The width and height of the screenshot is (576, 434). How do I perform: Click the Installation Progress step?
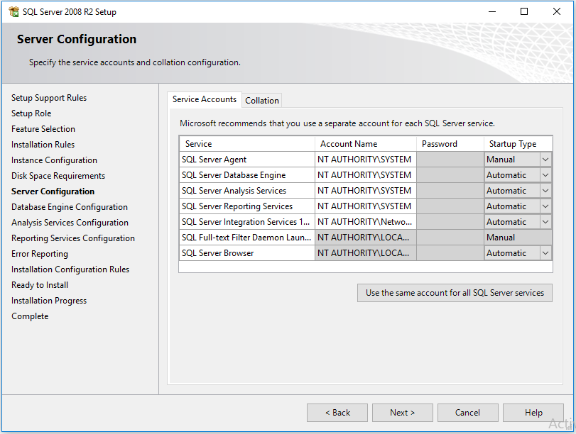[x=49, y=301]
